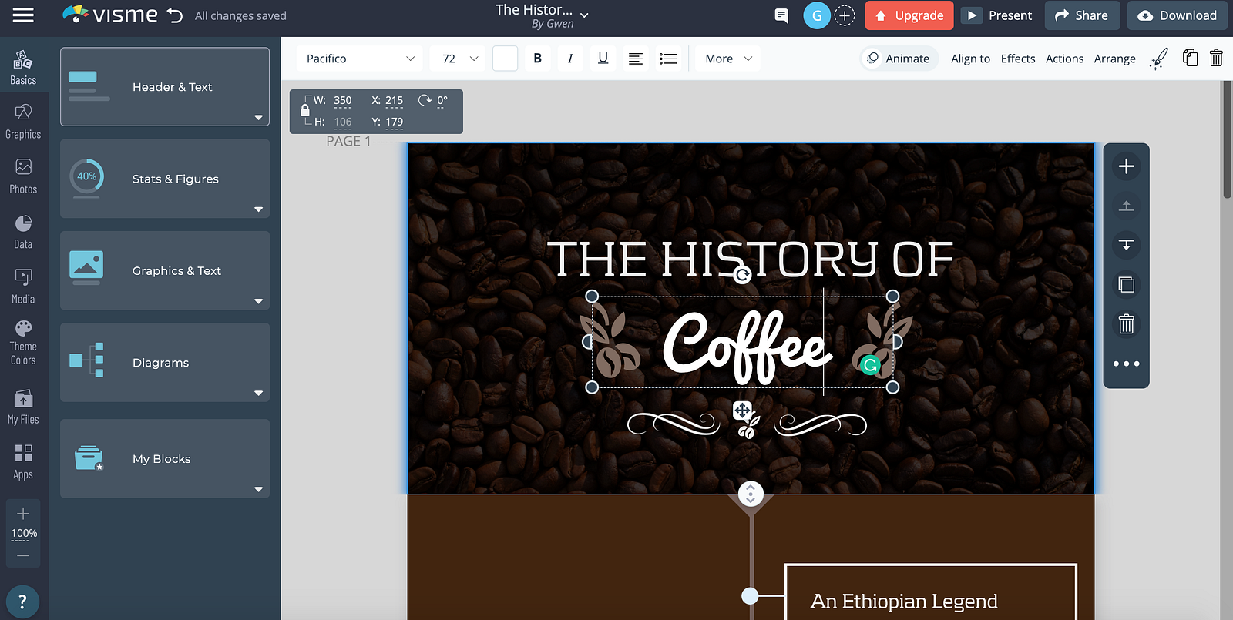Toggle bold formatting
1233x620 pixels.
(x=538, y=59)
